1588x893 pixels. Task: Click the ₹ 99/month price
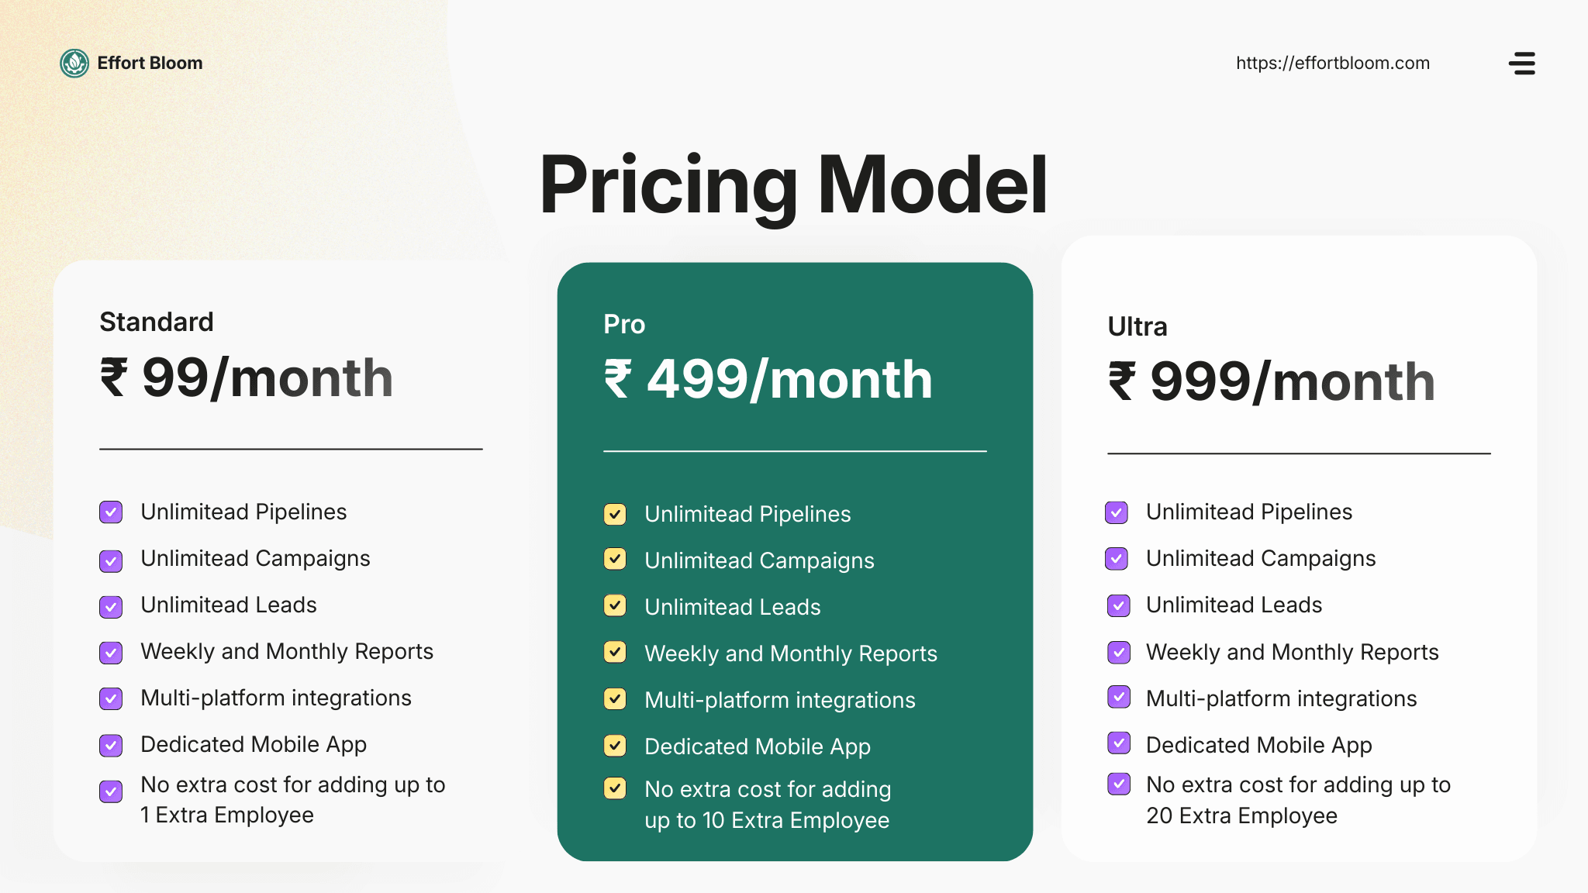pyautogui.click(x=247, y=378)
